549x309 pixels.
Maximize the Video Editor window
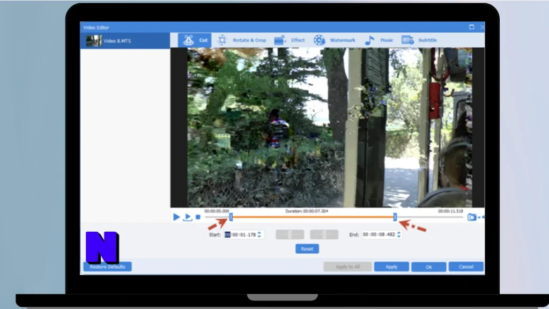tap(472, 27)
